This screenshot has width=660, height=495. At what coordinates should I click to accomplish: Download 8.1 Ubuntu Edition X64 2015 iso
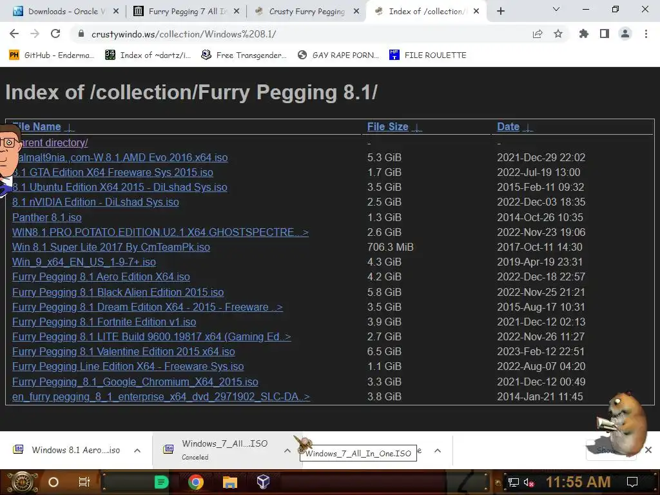tap(119, 188)
